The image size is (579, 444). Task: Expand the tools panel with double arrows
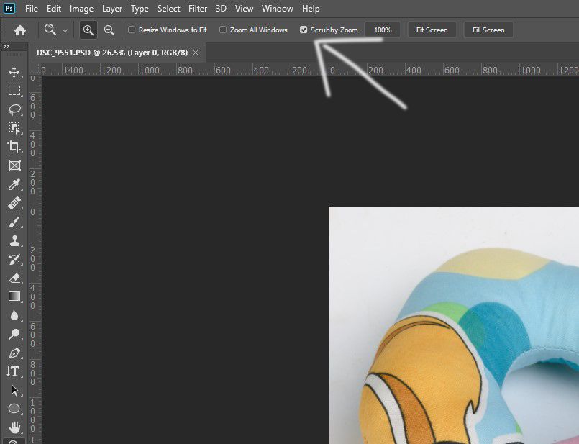click(6, 46)
